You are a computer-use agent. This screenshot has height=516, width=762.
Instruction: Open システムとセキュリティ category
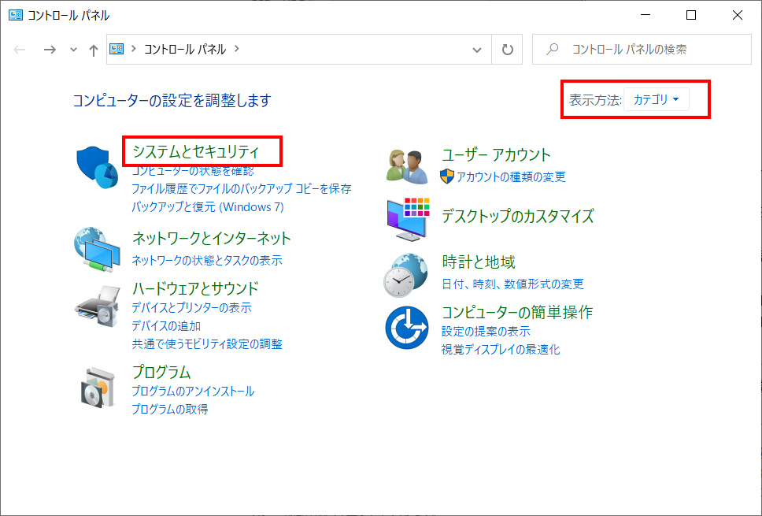[x=196, y=152]
